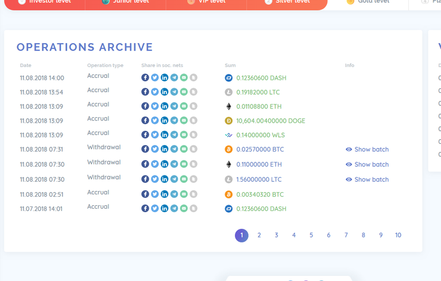Viewport: 441px width, 281px height.
Task: Share the 13:54 LTC accrual on Twitter
Action: click(155, 92)
